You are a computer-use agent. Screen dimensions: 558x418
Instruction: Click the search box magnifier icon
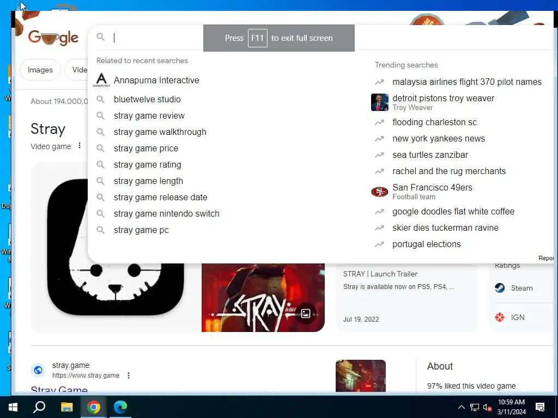tap(101, 37)
